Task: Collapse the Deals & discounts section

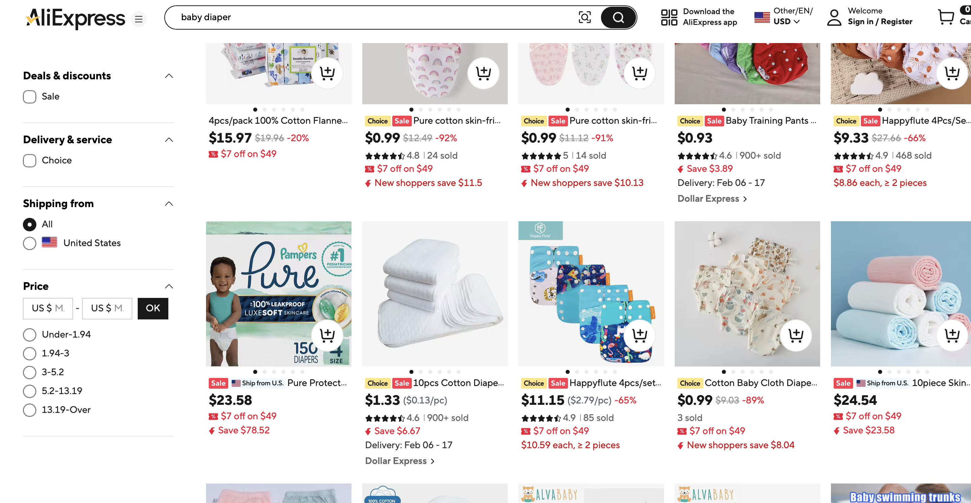Action: [x=169, y=76]
